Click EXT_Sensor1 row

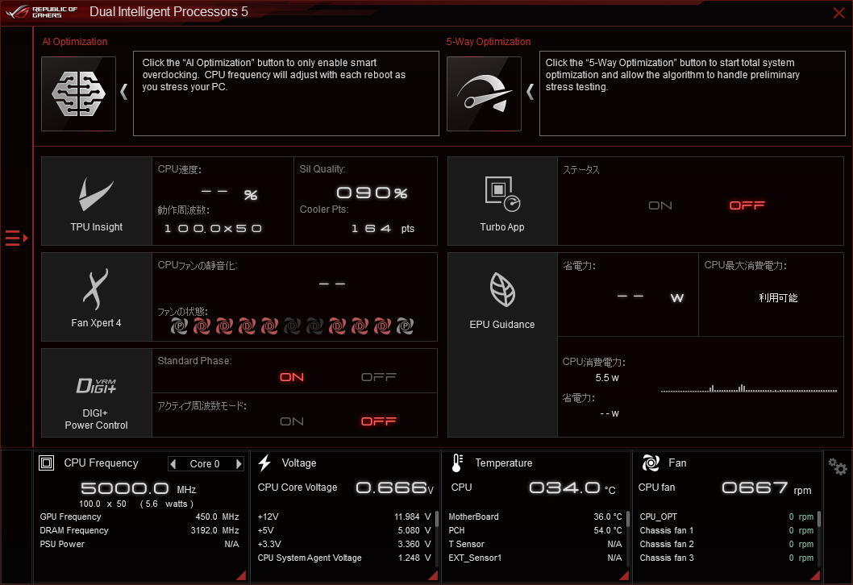tap(535, 558)
